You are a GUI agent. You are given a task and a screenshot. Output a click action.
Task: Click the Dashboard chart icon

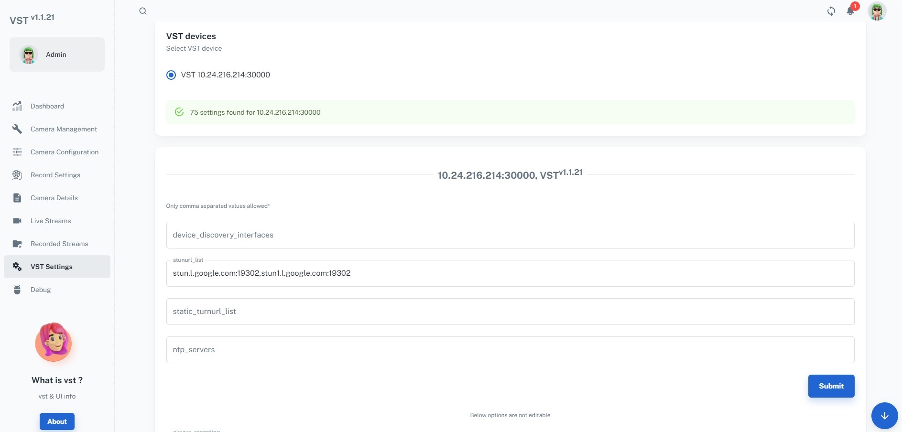pyautogui.click(x=17, y=106)
